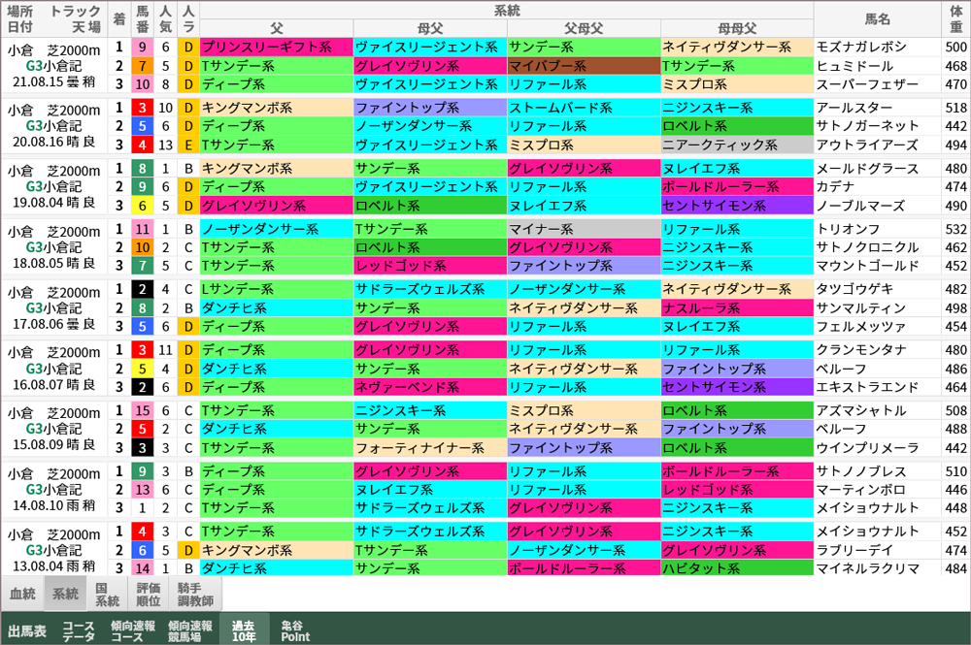Click horse name フェルメッツァ
The width and height of the screenshot is (971, 645).
click(860, 327)
